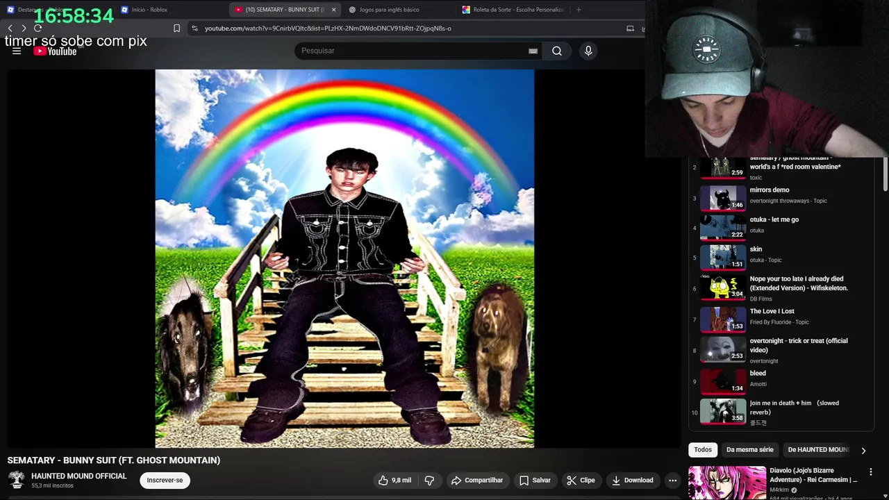The image size is (889, 500).
Task: Select the Todos filter chip
Action: 703,449
